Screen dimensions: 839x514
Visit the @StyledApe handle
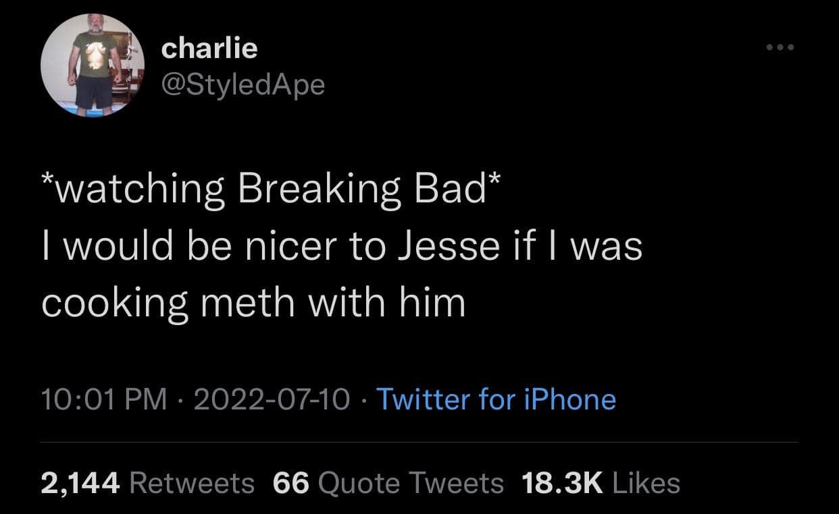[243, 84]
